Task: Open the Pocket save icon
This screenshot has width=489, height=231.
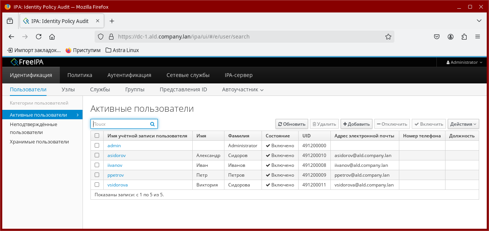Action: click(x=437, y=37)
